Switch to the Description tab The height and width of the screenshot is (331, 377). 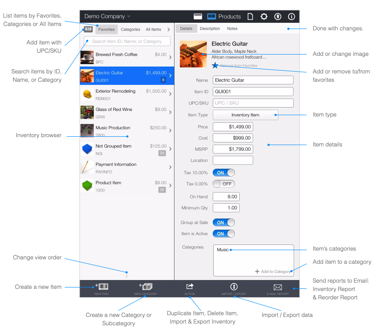coord(210,28)
